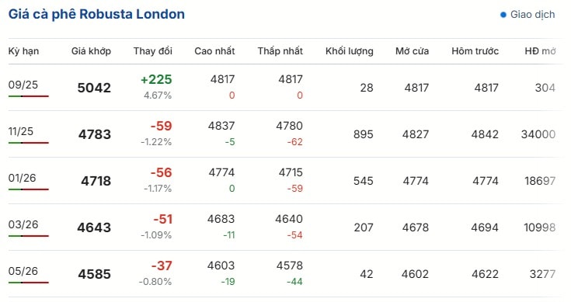Click the Cao nhất column header
The height and width of the screenshot is (302, 571).
(x=214, y=51)
